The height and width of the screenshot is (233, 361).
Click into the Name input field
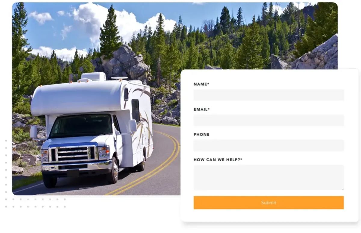point(269,95)
